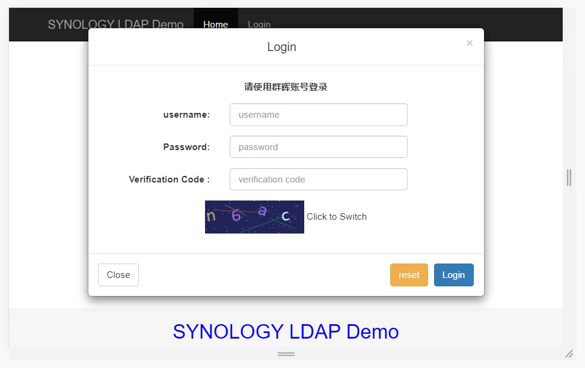This screenshot has height=368, width=585.
Task: Grab the vertical resize handle on right edge
Action: 569,178
